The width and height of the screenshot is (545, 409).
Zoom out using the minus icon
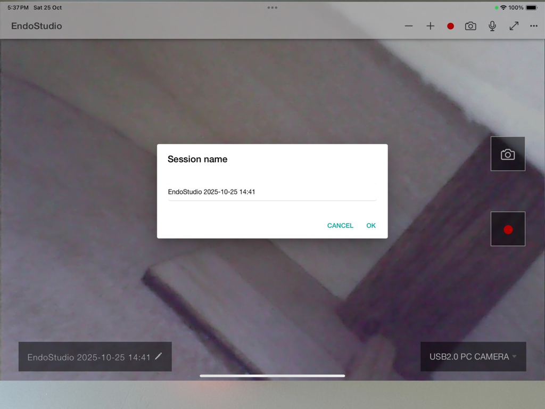pos(408,26)
